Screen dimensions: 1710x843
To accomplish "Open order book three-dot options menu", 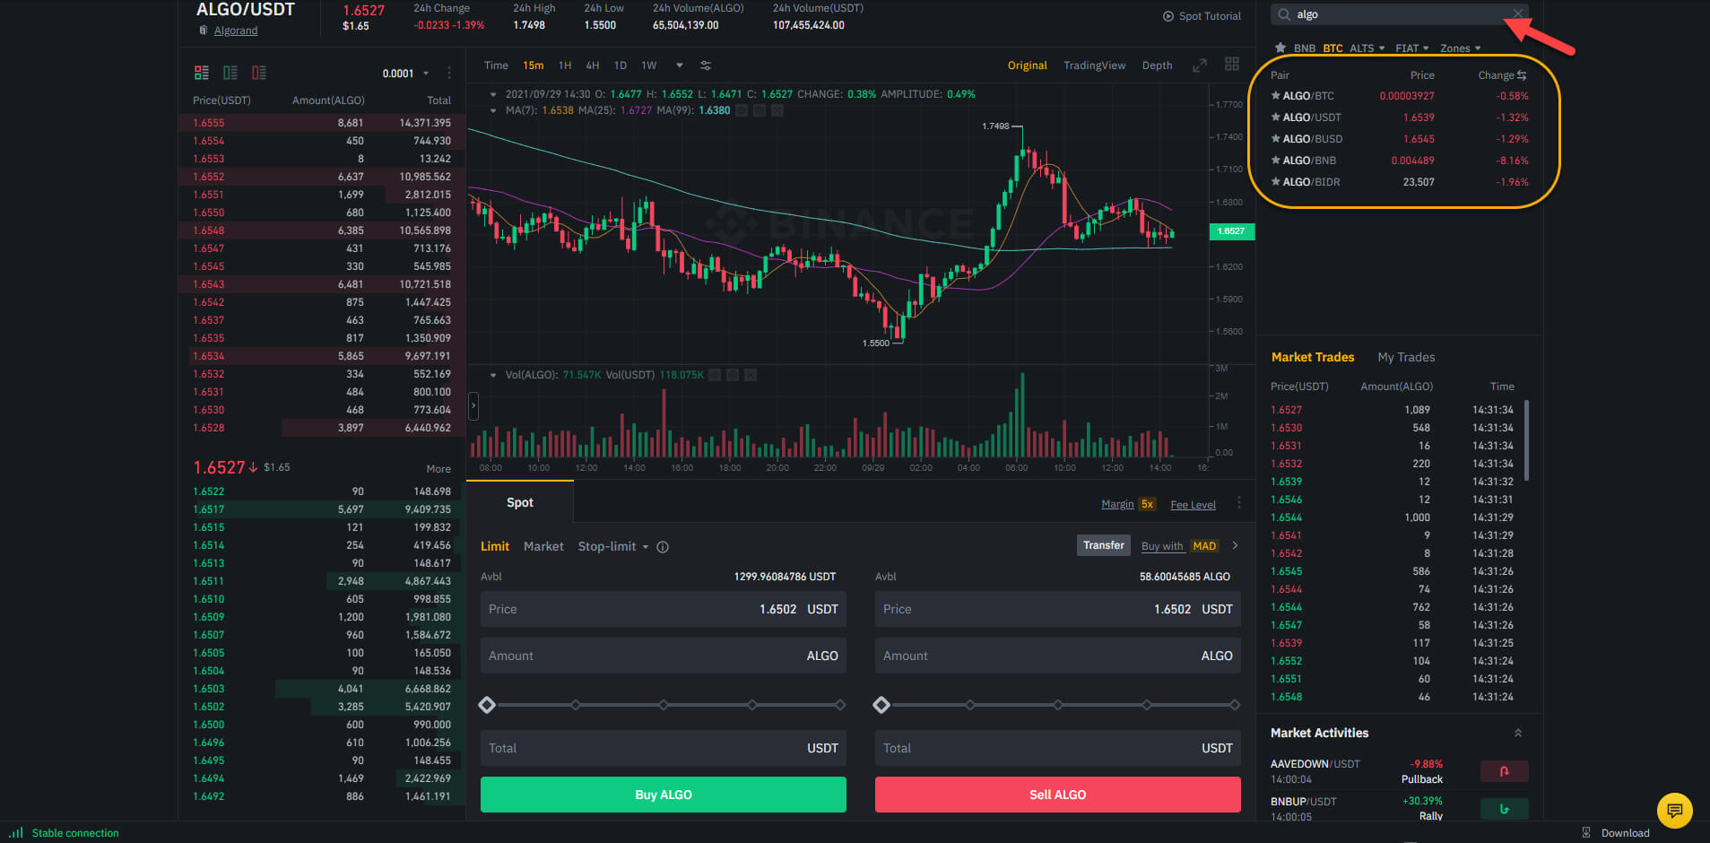I will coord(449,73).
